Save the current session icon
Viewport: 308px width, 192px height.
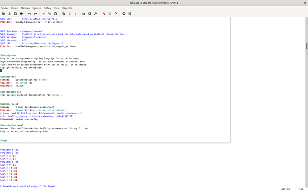pos(90,13)
